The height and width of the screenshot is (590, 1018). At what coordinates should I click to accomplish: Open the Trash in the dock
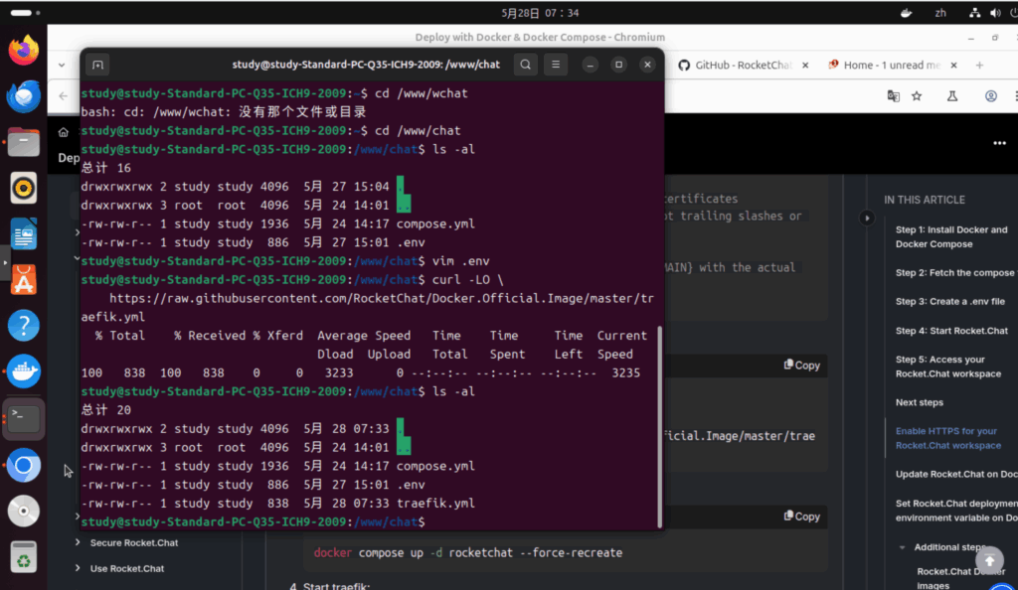[x=24, y=557]
